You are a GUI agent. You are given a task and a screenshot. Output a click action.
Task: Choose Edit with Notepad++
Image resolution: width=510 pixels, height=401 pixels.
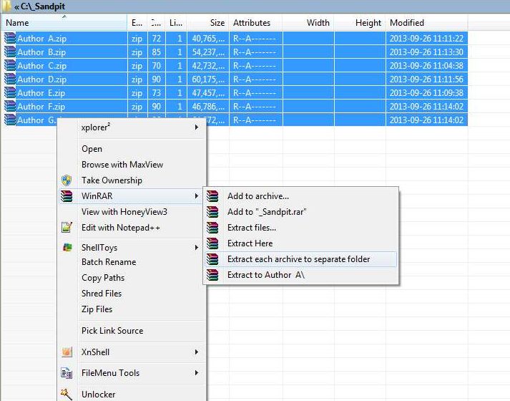pyautogui.click(x=121, y=228)
